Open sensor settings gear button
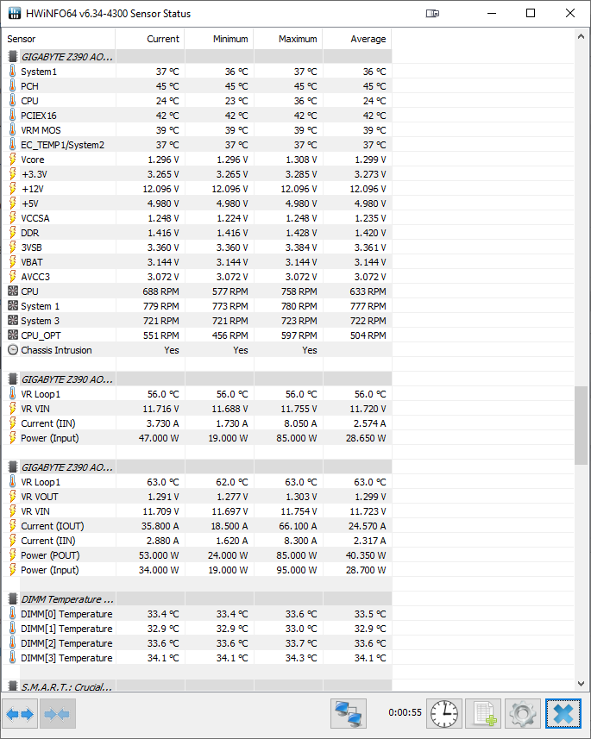This screenshot has width=591, height=739. (523, 713)
